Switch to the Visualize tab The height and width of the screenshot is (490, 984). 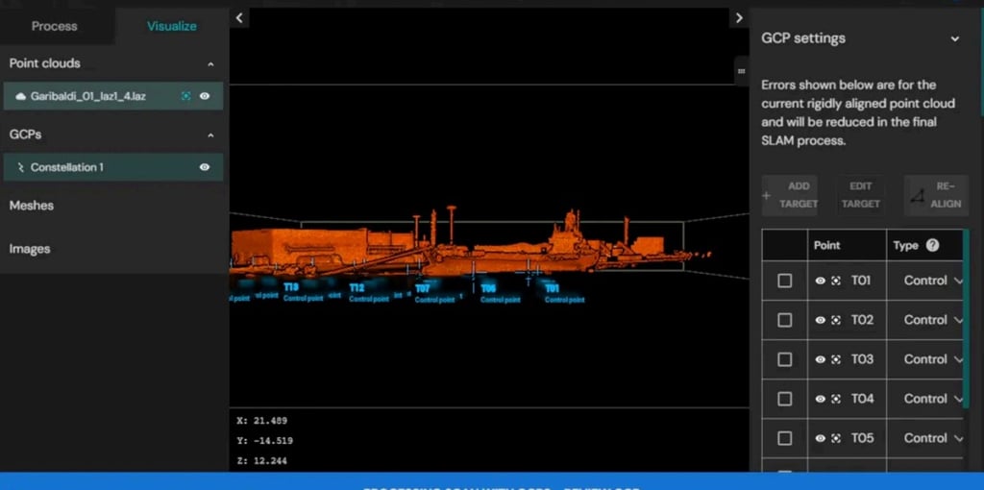pyautogui.click(x=171, y=26)
